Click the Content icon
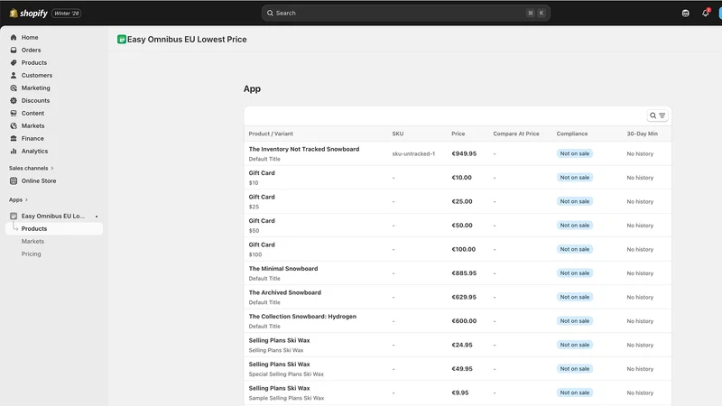Image resolution: width=722 pixels, height=406 pixels. pyautogui.click(x=14, y=114)
